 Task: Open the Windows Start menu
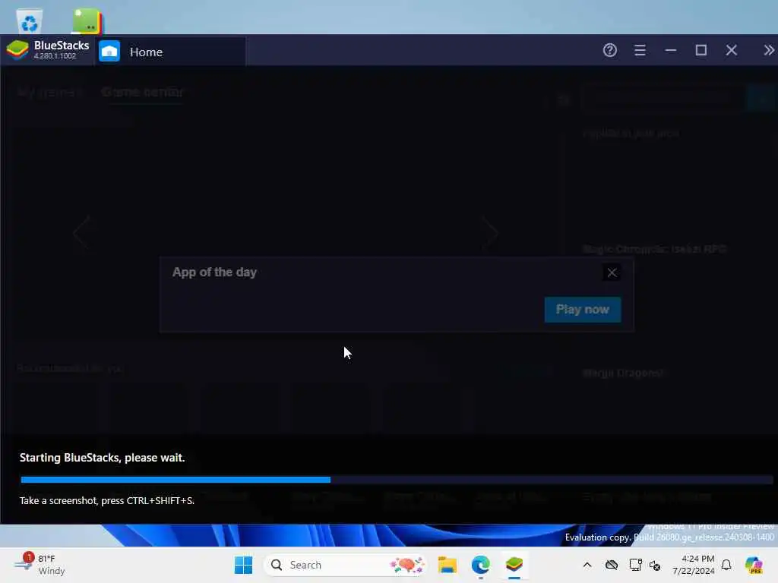pos(243,565)
